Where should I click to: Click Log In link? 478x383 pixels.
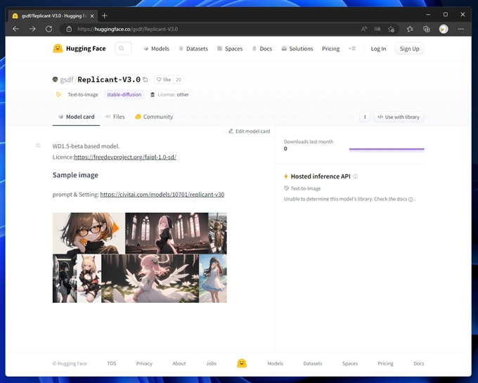[x=378, y=48]
